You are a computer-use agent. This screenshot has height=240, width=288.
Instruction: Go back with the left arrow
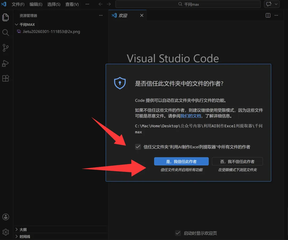100,4
